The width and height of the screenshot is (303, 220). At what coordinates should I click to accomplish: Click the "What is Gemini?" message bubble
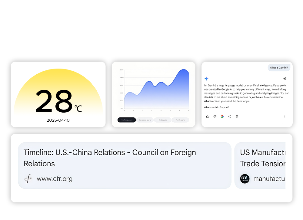click(x=279, y=68)
